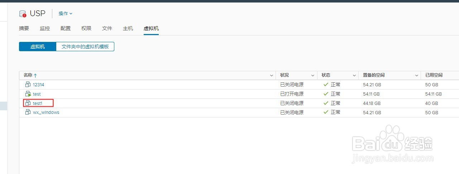The width and height of the screenshot is (459, 174).
Task: Switch to the 文件 tab
Action: [x=107, y=28]
